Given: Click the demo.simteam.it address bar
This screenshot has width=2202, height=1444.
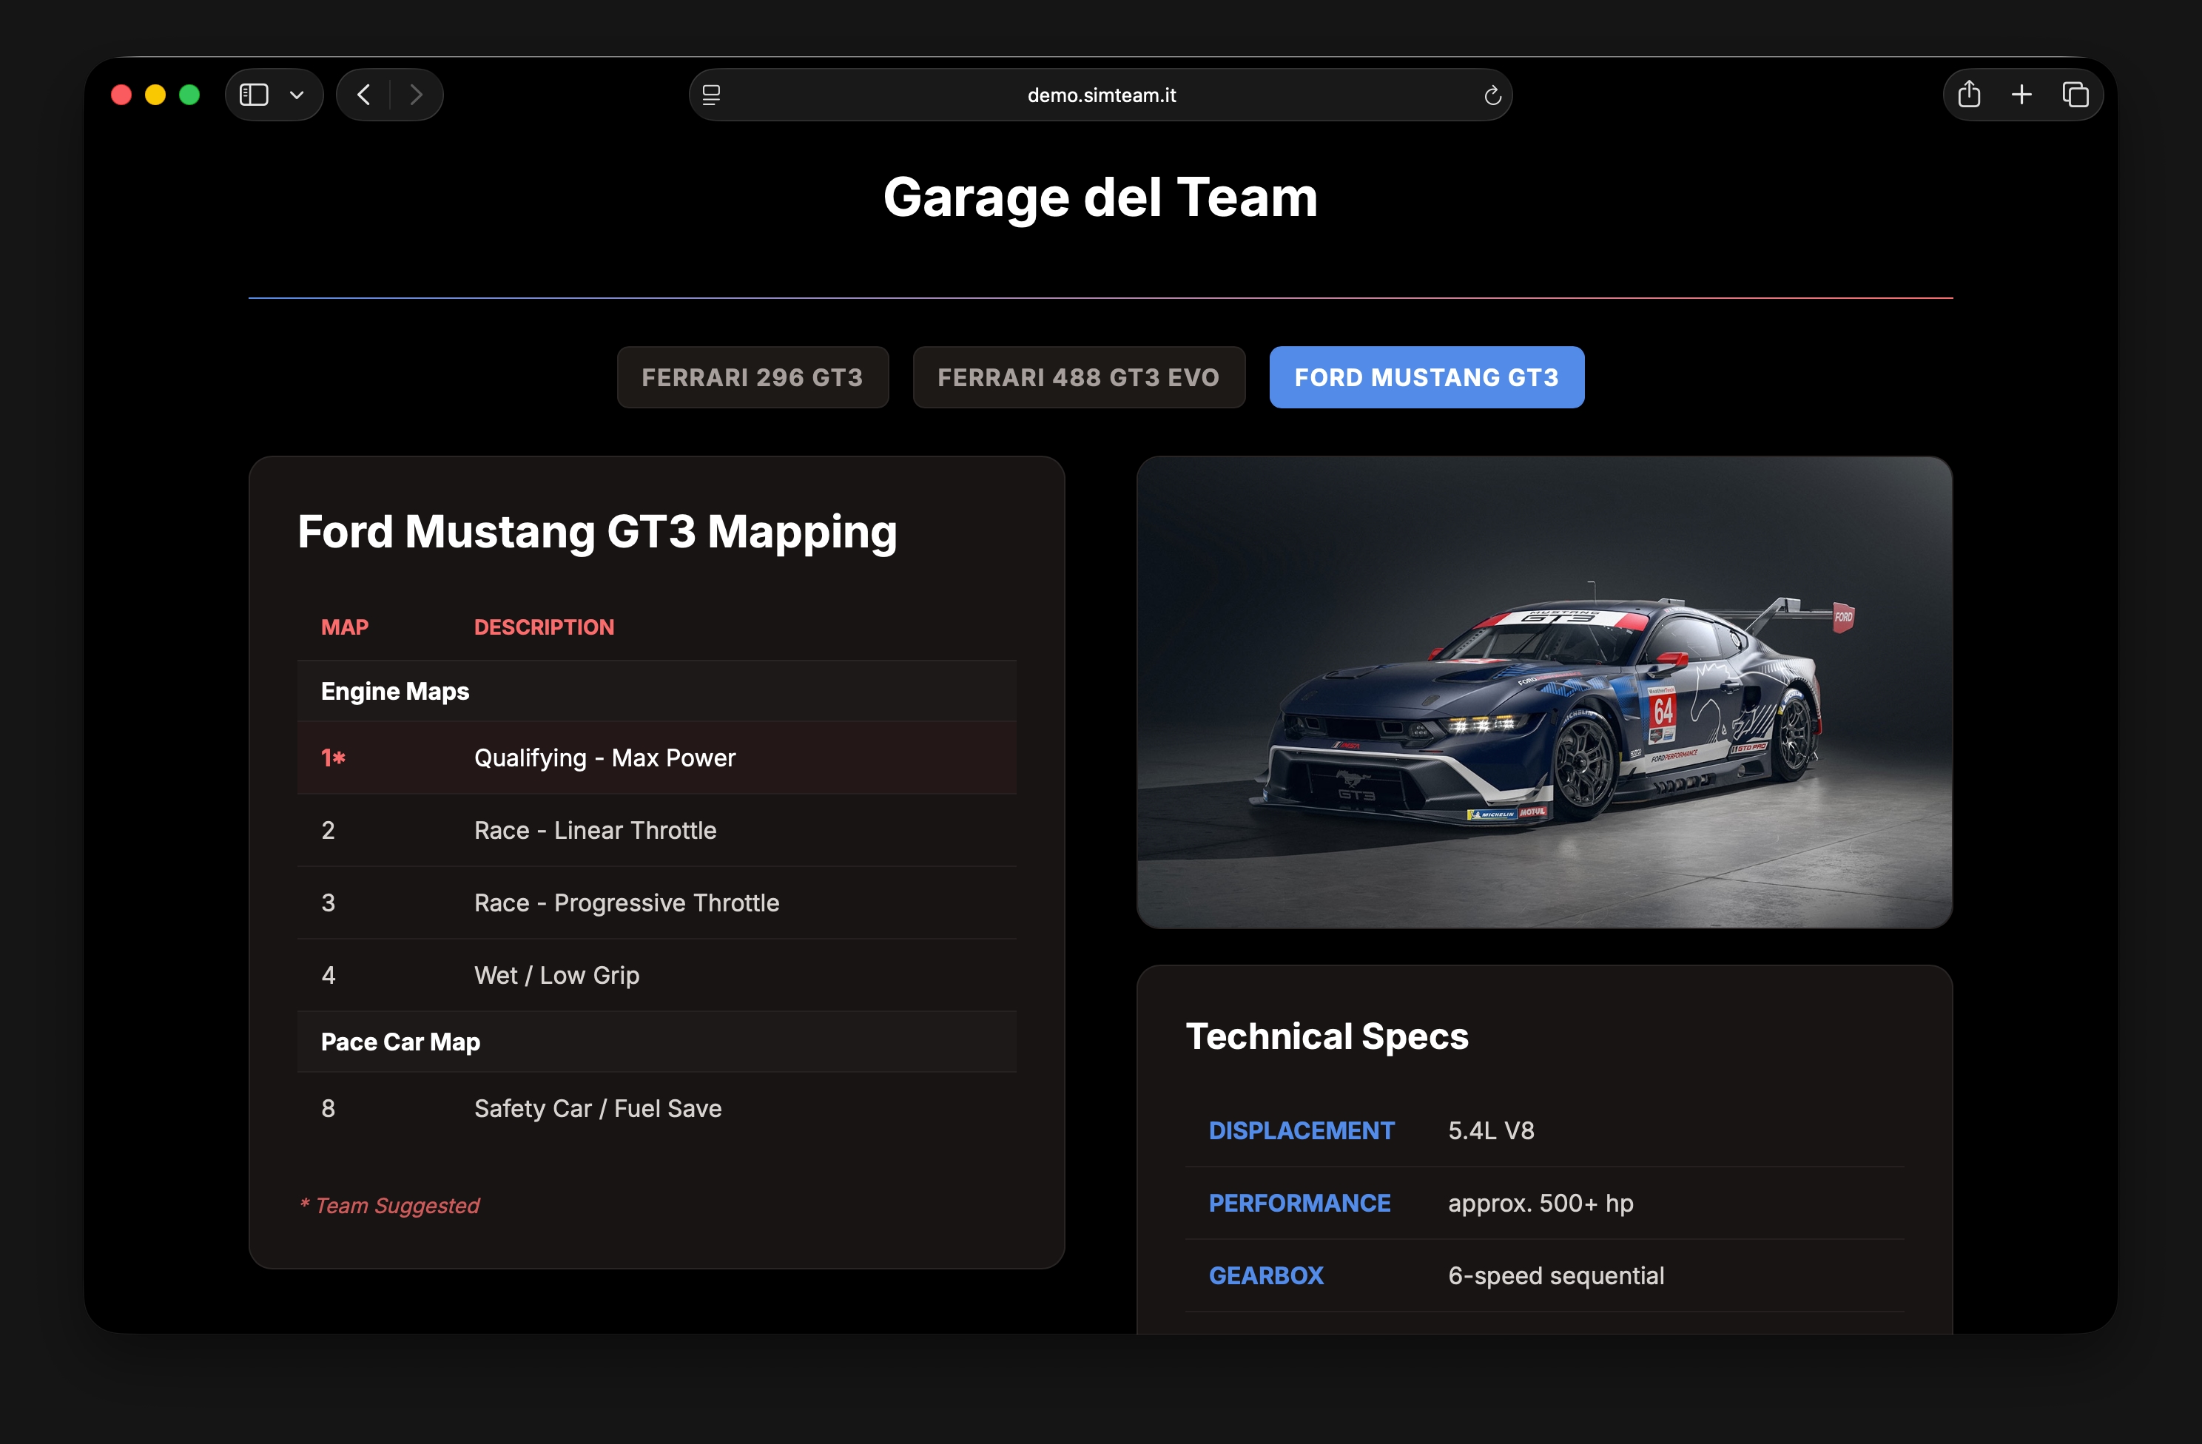Looking at the screenshot, I should (x=1100, y=93).
